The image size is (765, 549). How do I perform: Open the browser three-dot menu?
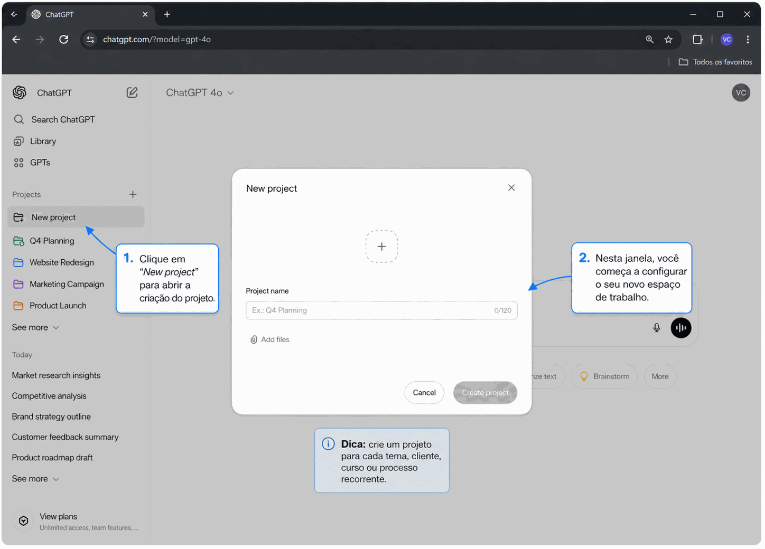pos(748,40)
